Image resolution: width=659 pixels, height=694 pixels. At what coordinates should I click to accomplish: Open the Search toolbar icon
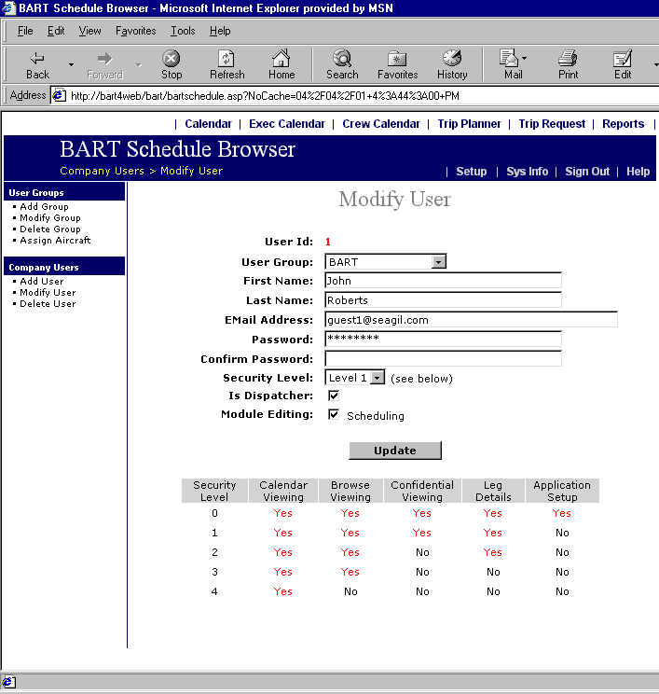[x=342, y=58]
